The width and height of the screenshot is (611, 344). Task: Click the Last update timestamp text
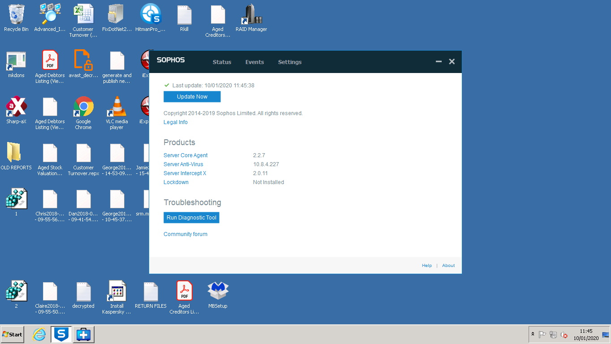[213, 86]
